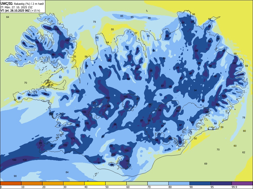The image size is (253, 189).
Task: Click the '62' humidity value on the map
Action: pos(244,152)
